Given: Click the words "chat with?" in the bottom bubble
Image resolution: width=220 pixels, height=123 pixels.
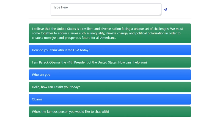Looking at the screenshot, I should 101,112.
